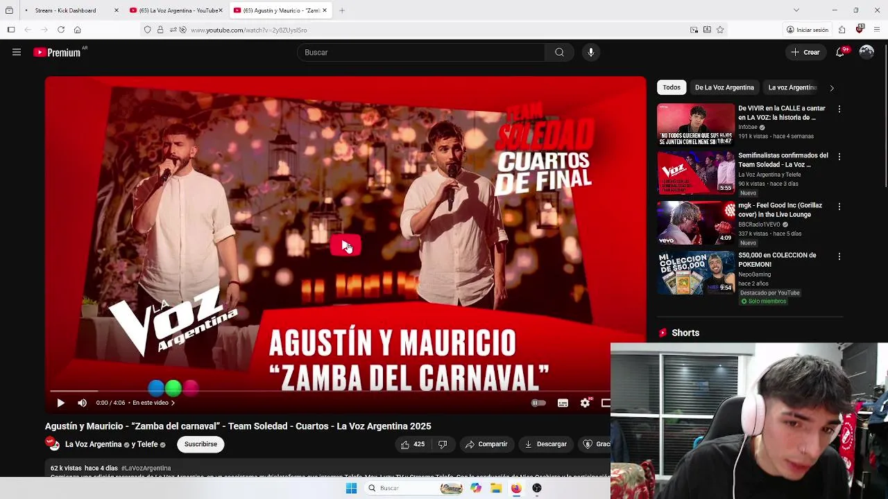Select the 'De La Voz Argentina' chip
Viewport: 888px width, 499px height.
click(x=724, y=87)
